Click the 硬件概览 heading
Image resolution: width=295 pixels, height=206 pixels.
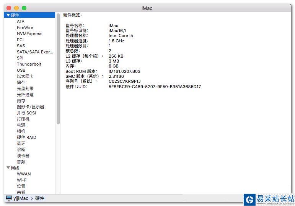(72, 15)
